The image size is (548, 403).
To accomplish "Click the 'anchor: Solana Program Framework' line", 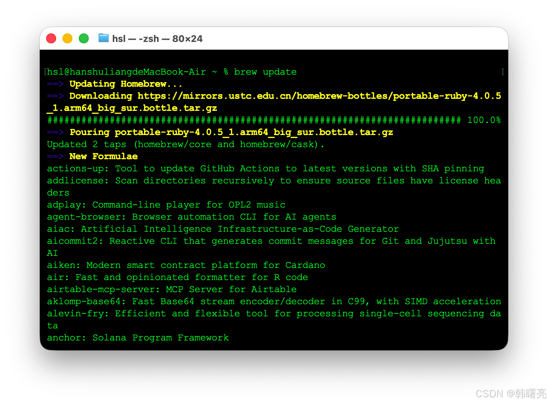I will click(x=138, y=338).
